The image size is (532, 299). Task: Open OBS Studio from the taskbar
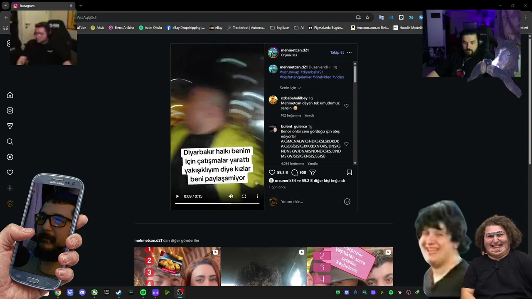[x=180, y=292]
